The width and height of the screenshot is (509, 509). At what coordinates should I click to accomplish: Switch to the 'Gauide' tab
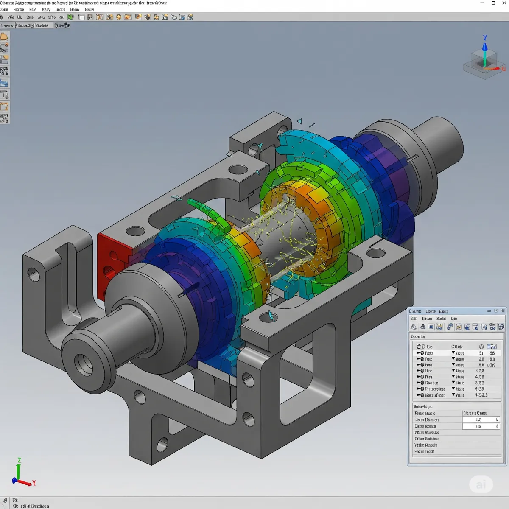42,26
